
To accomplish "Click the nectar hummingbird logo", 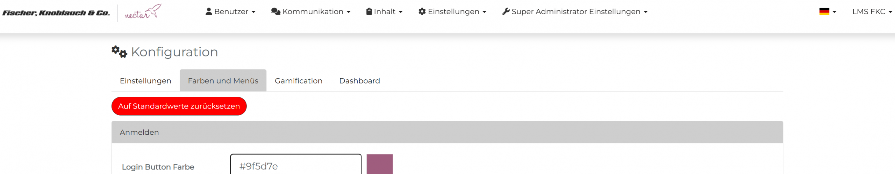I will point(143,12).
